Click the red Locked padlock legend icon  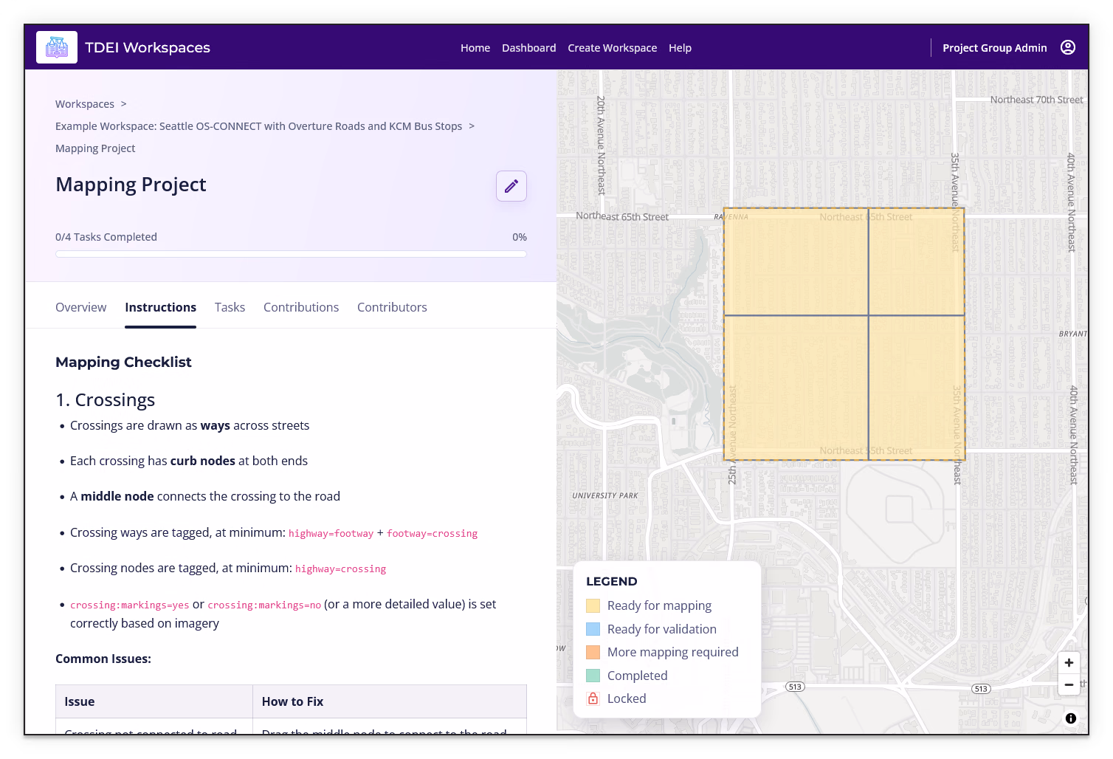(x=593, y=698)
